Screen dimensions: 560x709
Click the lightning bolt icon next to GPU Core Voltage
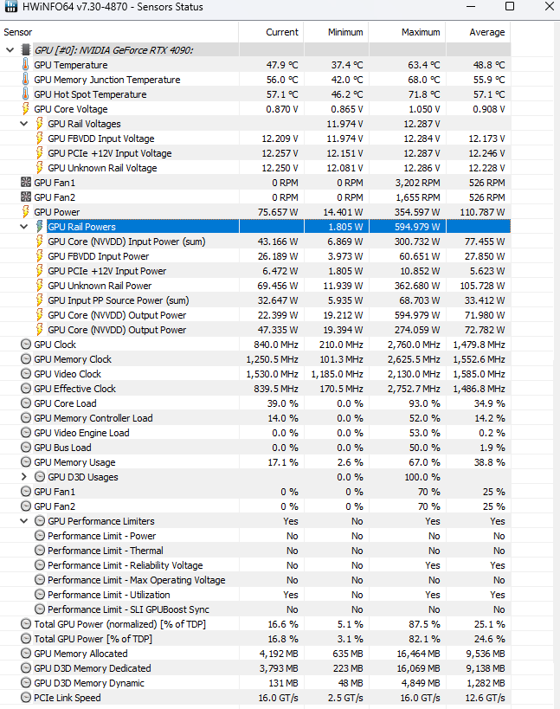(25, 109)
